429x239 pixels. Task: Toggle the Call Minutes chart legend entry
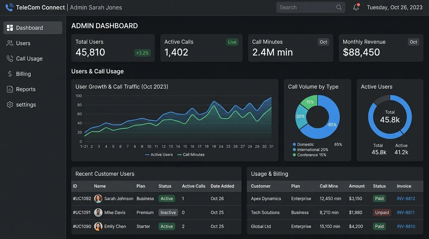point(191,155)
